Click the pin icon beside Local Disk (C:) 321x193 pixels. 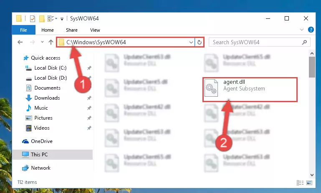point(89,68)
